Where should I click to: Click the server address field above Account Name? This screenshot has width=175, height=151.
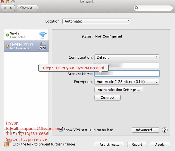point(127,65)
